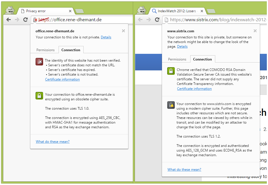Viewport: 268px width, 185px height.
Task: Close the IndexWatch 2012 tab
Action: pyautogui.click(x=202, y=11)
